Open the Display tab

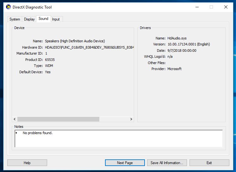click(x=29, y=19)
